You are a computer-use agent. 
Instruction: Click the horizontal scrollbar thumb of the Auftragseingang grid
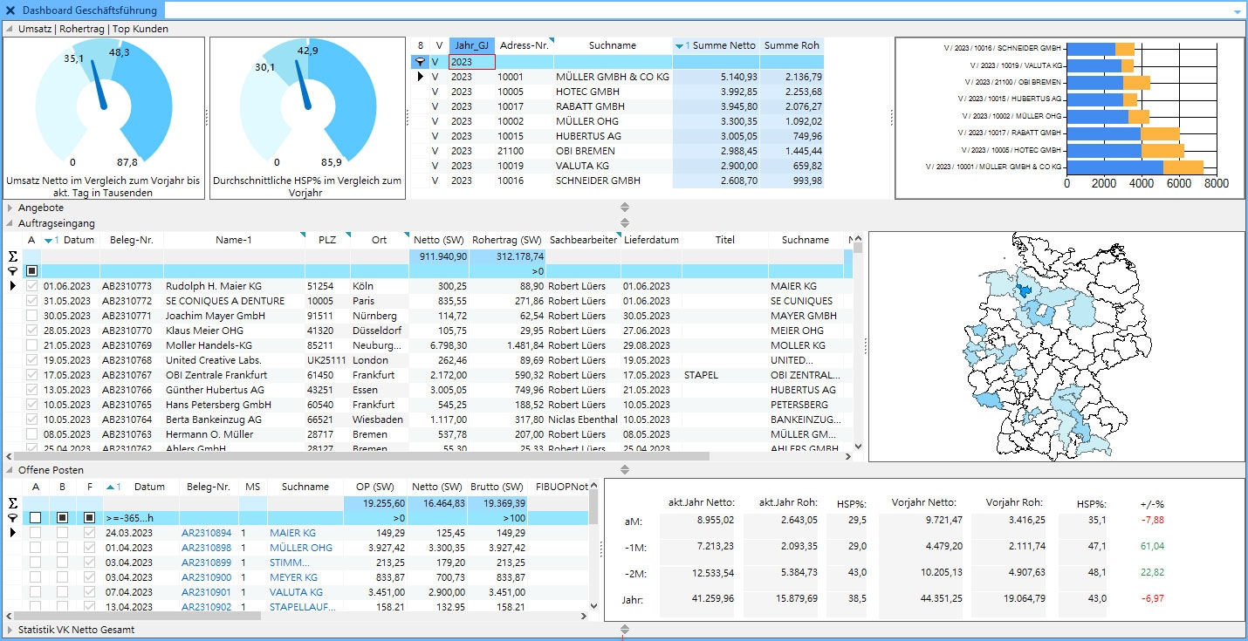tap(363, 456)
